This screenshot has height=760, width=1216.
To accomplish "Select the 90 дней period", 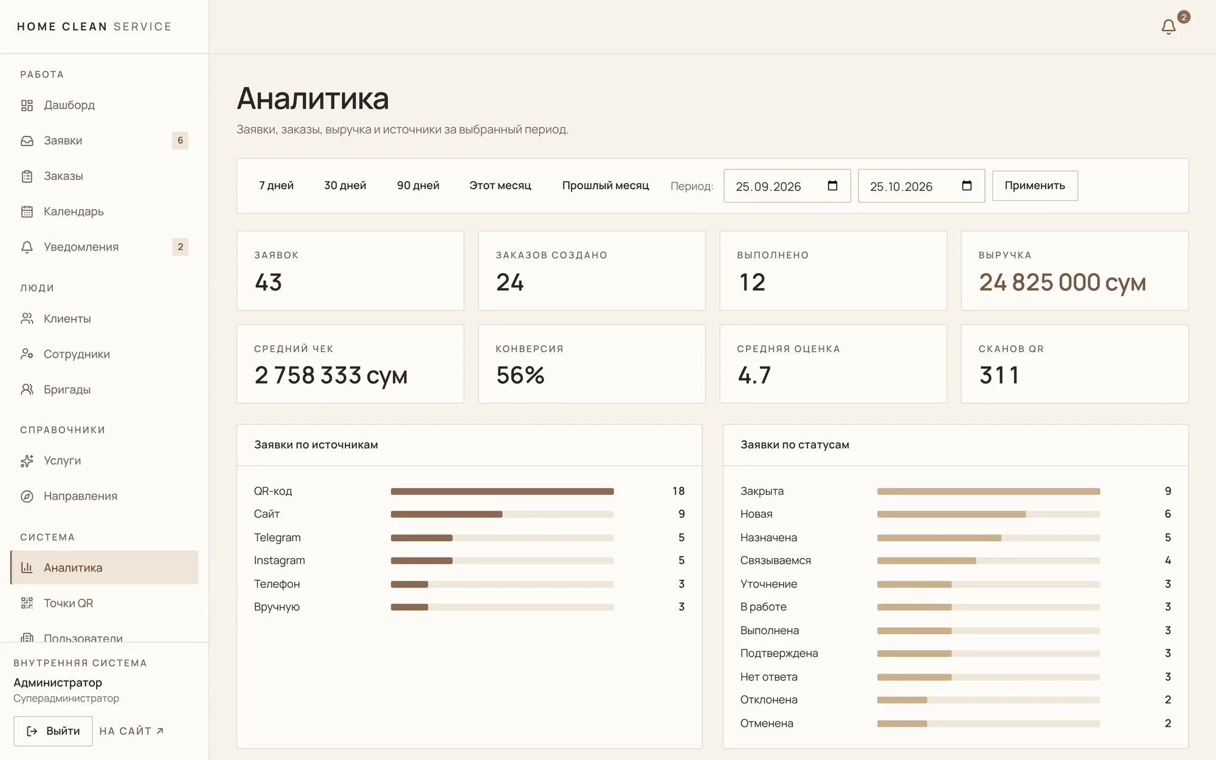I will pos(418,185).
